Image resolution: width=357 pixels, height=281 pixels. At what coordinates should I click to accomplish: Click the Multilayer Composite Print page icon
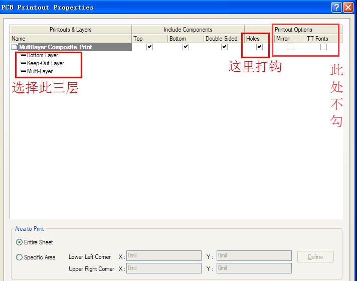pyautogui.click(x=15, y=47)
